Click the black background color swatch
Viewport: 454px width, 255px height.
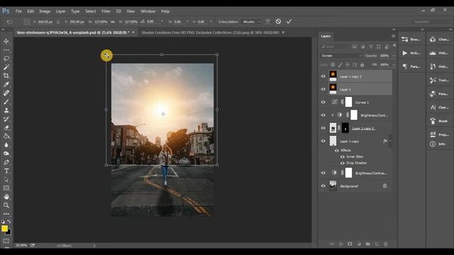pyautogui.click(x=9, y=232)
